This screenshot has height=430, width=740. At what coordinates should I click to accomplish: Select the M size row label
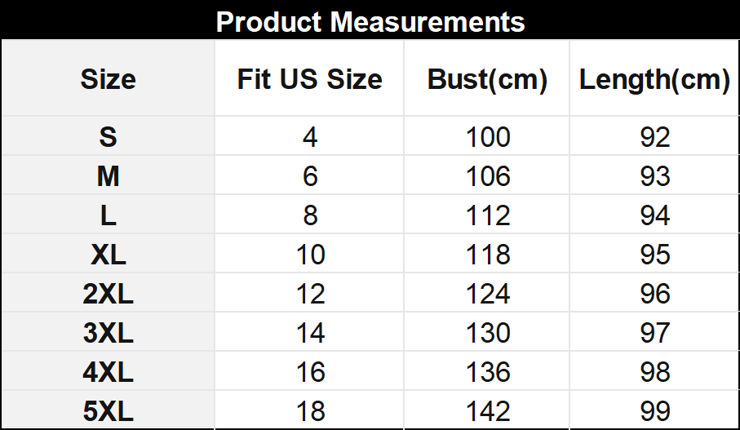click(x=108, y=176)
